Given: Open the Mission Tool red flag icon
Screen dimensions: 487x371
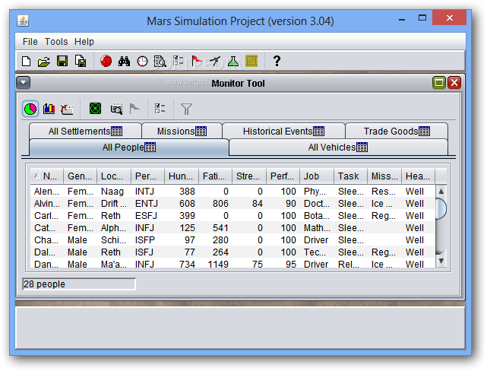Looking at the screenshot, I should [197, 61].
